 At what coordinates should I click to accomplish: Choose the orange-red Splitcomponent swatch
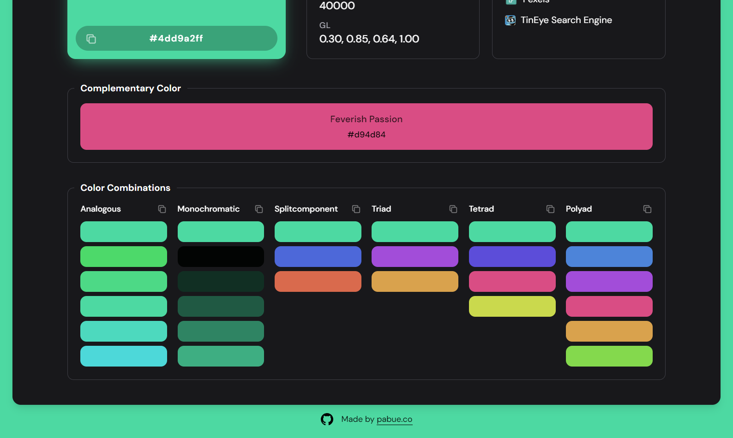pos(318,281)
